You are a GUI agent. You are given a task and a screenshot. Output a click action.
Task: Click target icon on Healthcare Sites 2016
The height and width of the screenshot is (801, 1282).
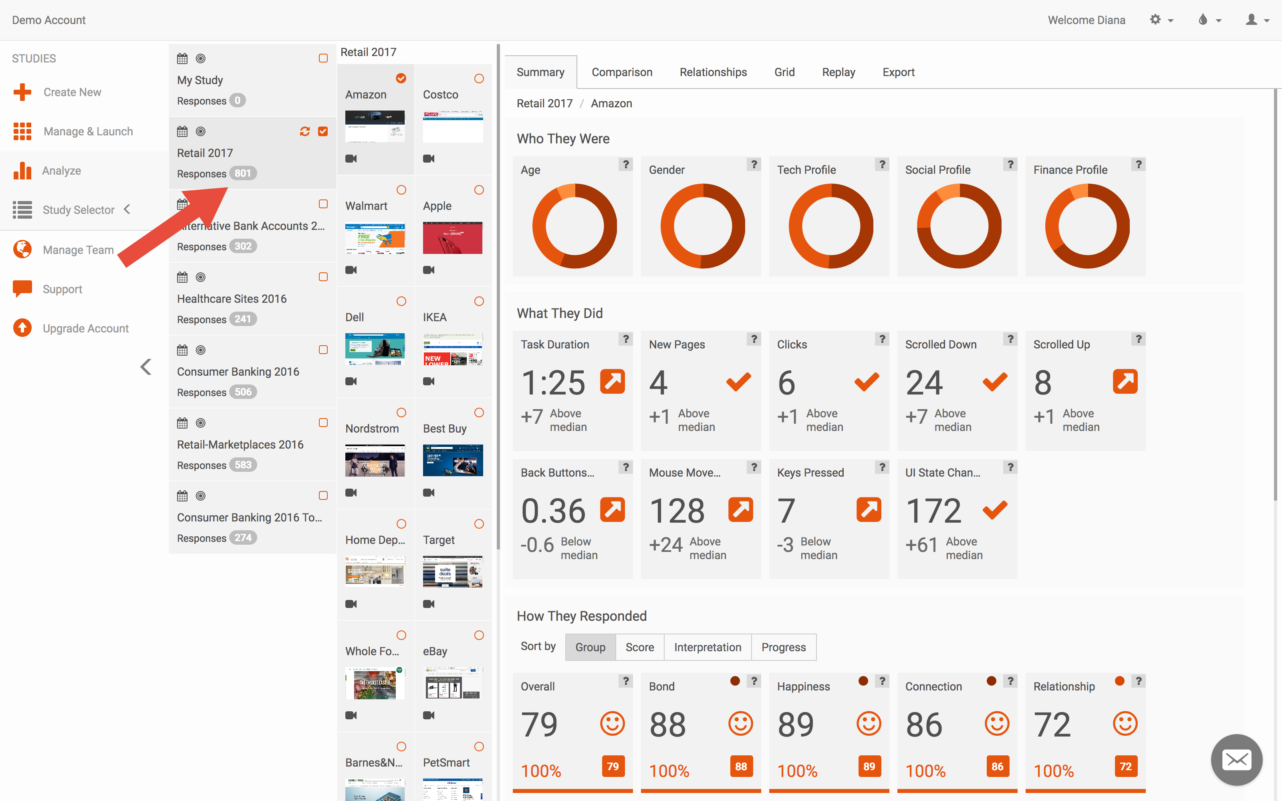point(201,277)
